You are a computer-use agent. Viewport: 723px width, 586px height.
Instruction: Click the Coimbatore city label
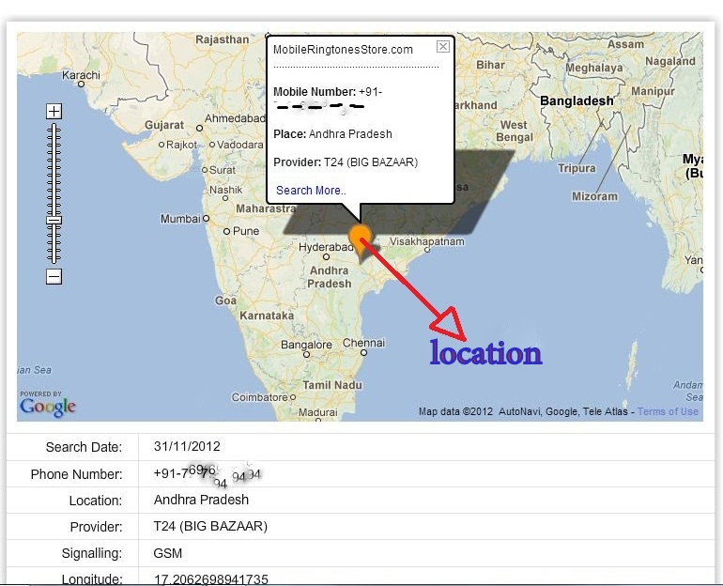tap(259, 397)
